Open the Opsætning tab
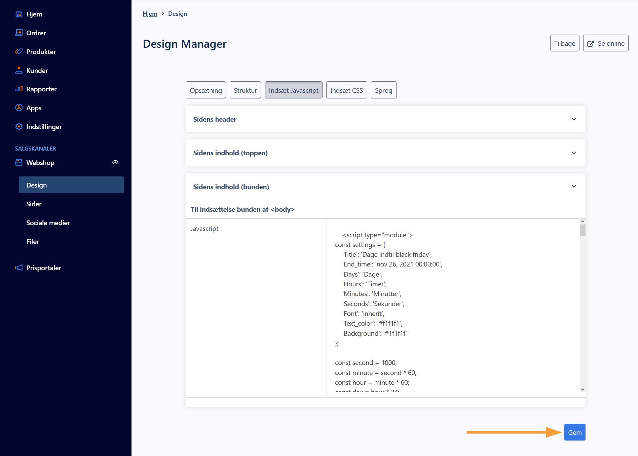The height and width of the screenshot is (456, 638). tap(205, 90)
